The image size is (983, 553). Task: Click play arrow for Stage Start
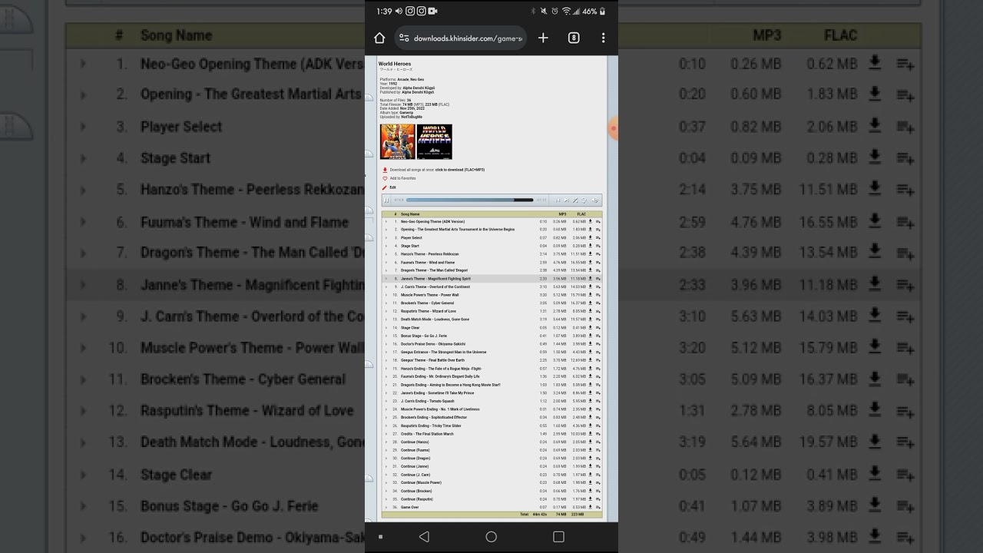pyautogui.click(x=386, y=246)
